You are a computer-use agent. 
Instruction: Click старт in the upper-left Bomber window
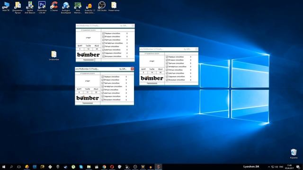pos(89,38)
